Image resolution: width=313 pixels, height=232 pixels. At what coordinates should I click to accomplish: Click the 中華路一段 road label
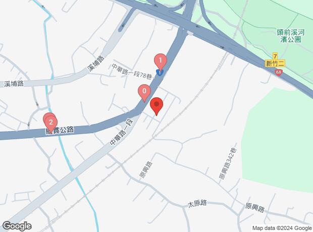(x=121, y=132)
